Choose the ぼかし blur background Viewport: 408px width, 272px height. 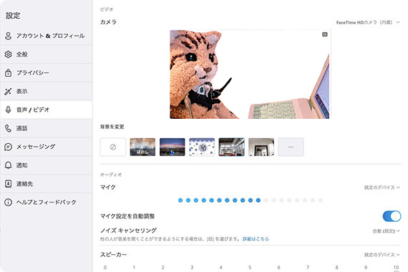pyautogui.click(x=142, y=147)
